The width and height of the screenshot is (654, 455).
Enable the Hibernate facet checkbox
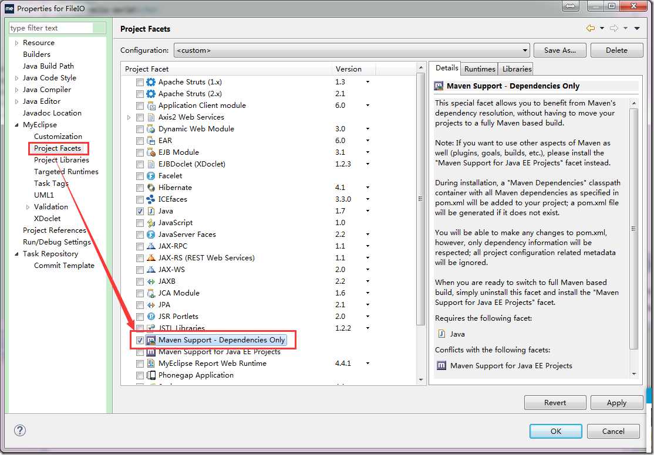(140, 188)
